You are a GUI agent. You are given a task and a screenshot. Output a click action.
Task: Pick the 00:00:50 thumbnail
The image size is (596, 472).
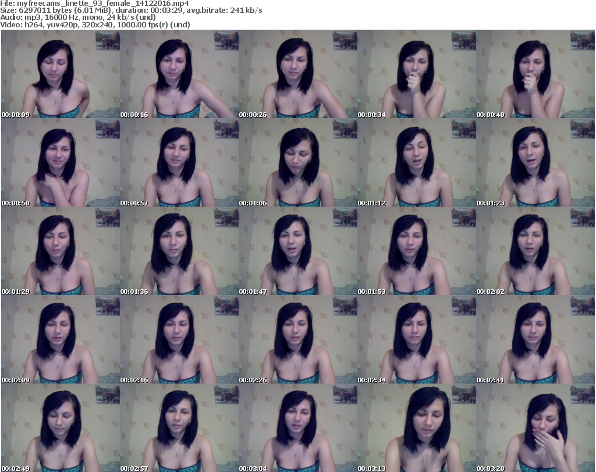61,162
